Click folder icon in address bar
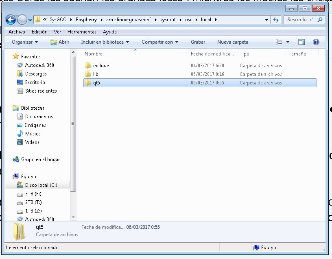 pyautogui.click(x=37, y=20)
